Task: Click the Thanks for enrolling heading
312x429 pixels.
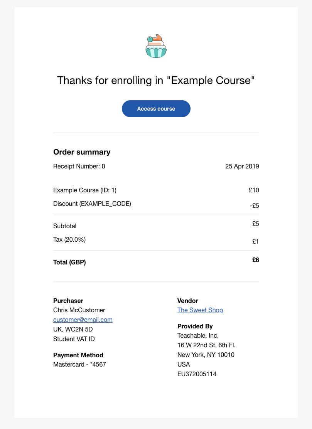Action: pos(156,81)
